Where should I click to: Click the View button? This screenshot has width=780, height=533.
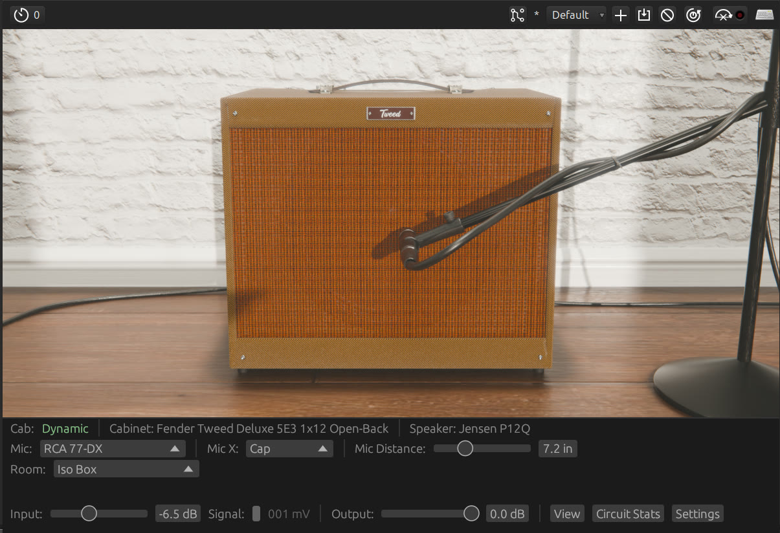point(567,514)
